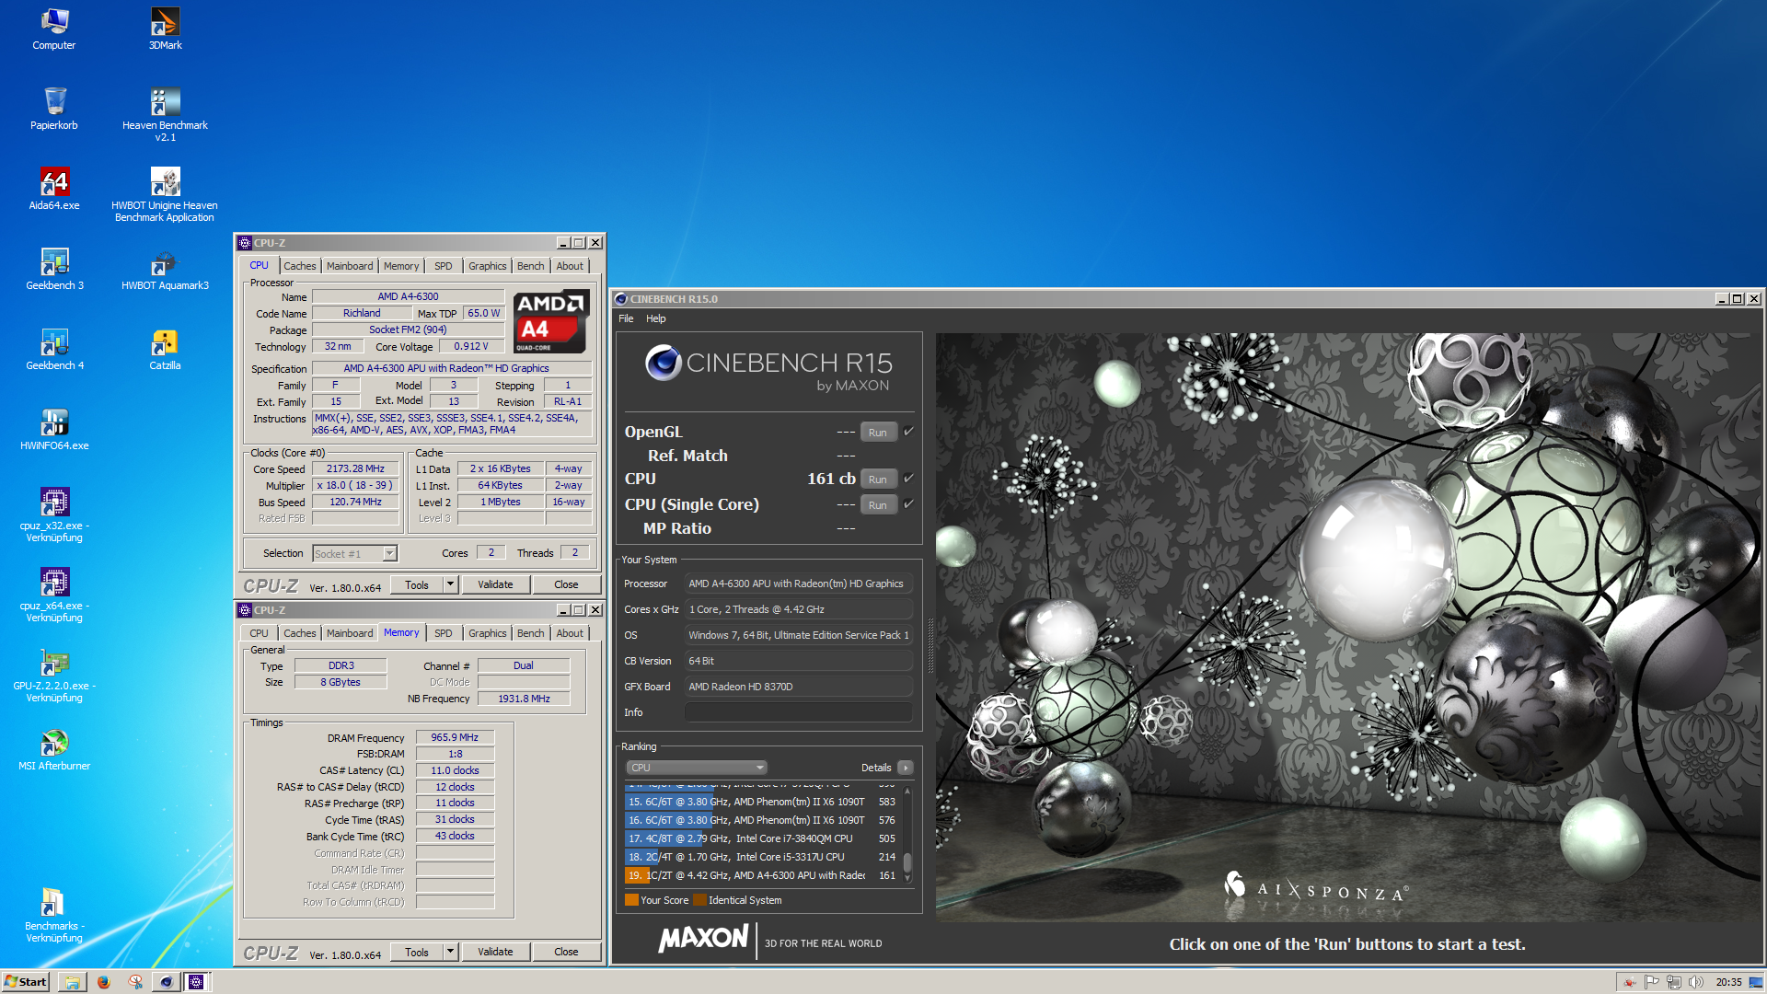Click the Cinebench panel splitter handle

(930, 644)
